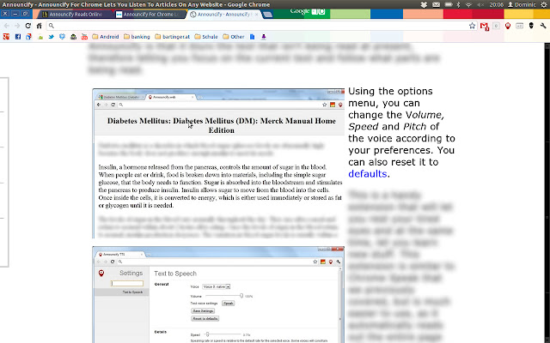Open the Facebook bookmark
Screen dimensions: 550x343
(17, 36)
